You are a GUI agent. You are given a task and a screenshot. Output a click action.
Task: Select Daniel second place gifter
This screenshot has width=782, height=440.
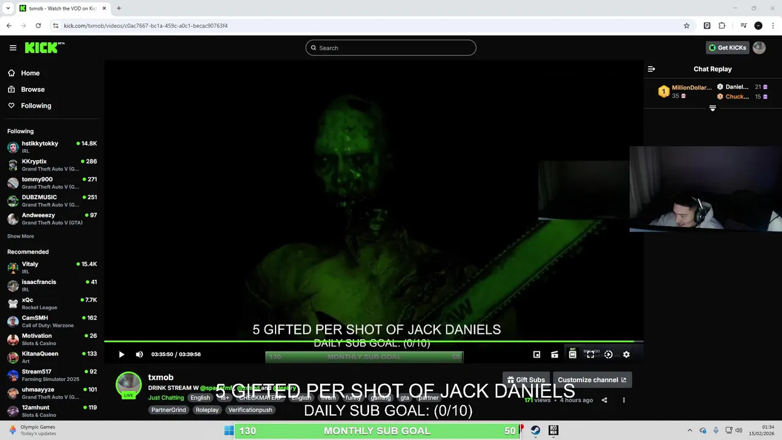tap(742, 87)
